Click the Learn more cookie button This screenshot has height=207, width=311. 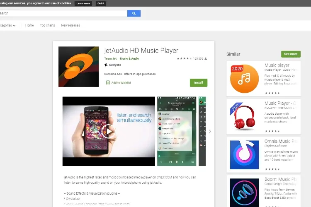tap(83, 3)
